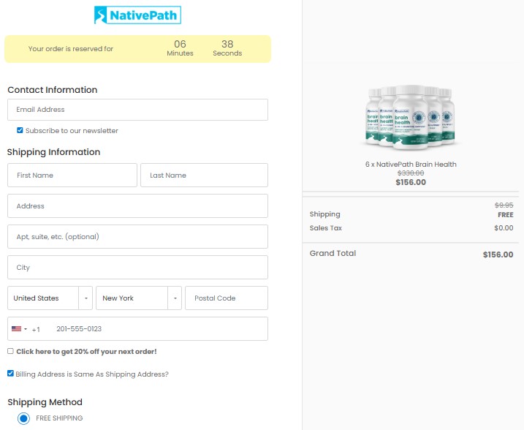This screenshot has height=430, width=524.
Task: Click the 6 x NativePath Brain Health title
Action: tap(411, 165)
